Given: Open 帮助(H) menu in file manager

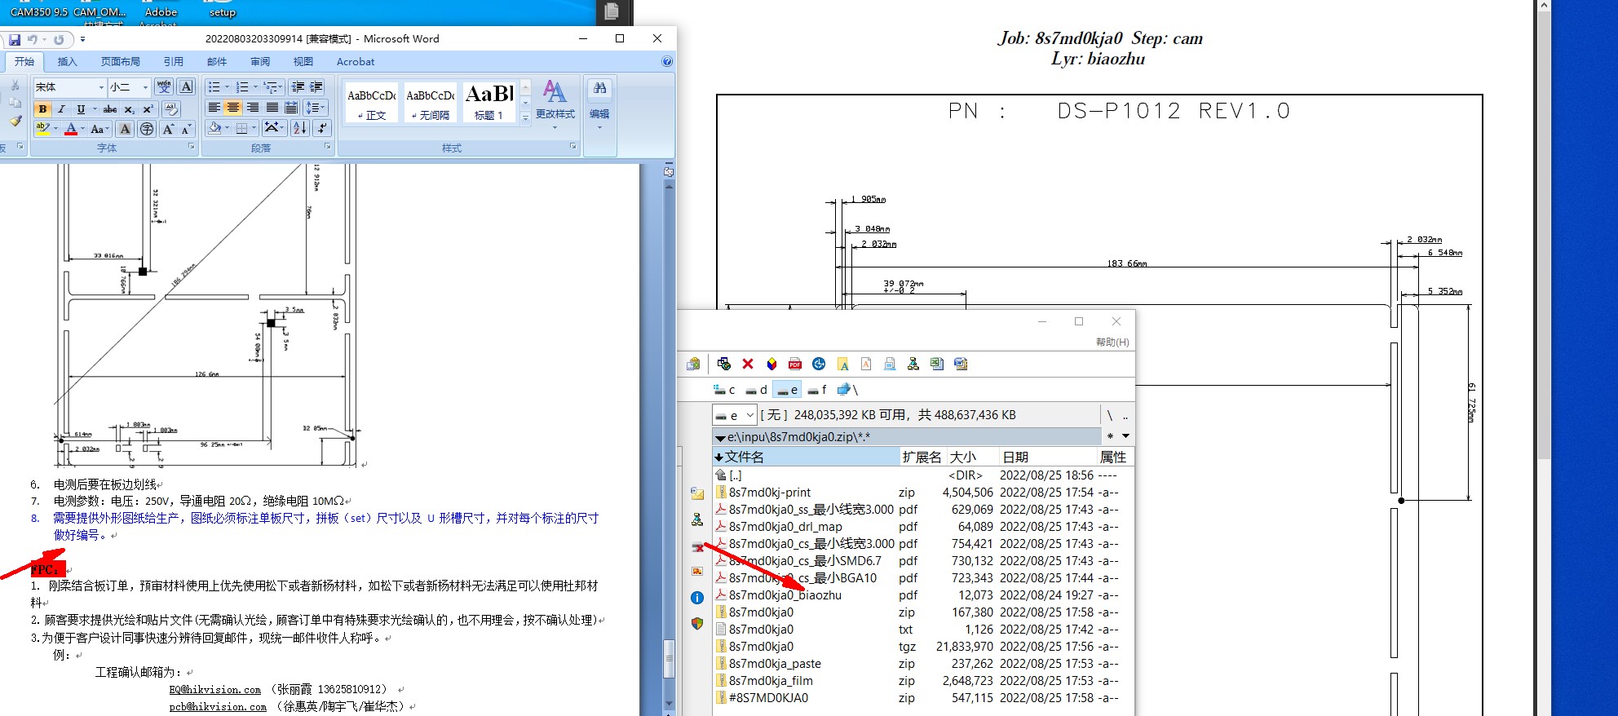Looking at the screenshot, I should [1112, 343].
